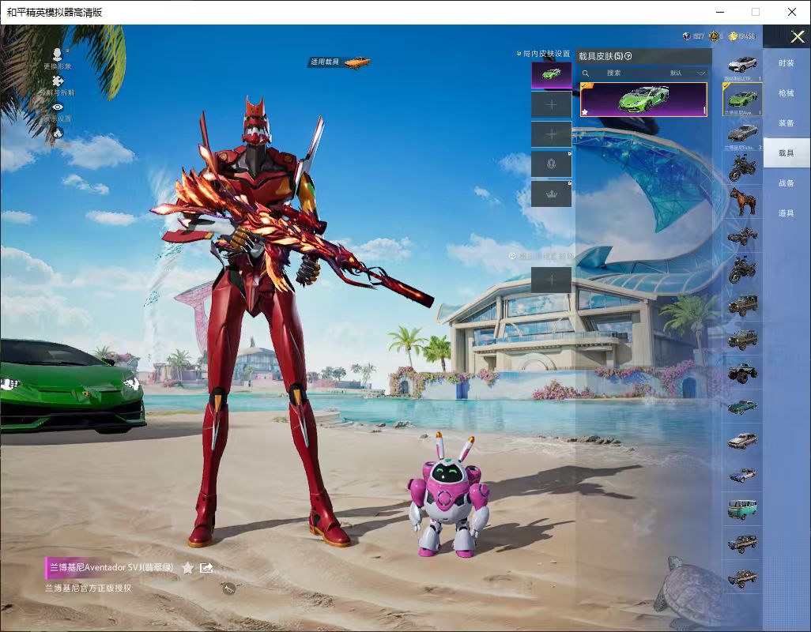Click the gold coin currency icon

[x=733, y=36]
